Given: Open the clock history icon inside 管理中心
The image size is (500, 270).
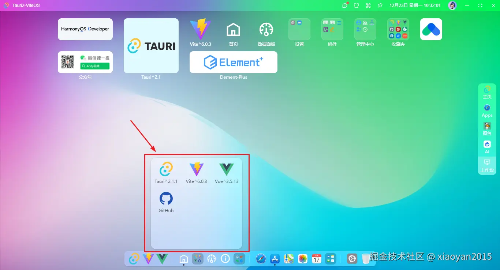Looking at the screenshot, I should tap(365, 29).
